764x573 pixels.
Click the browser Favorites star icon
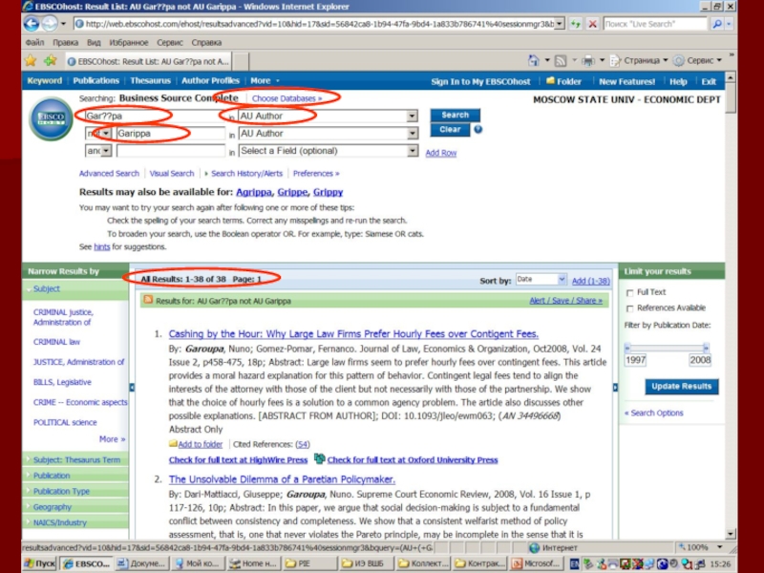(x=30, y=60)
